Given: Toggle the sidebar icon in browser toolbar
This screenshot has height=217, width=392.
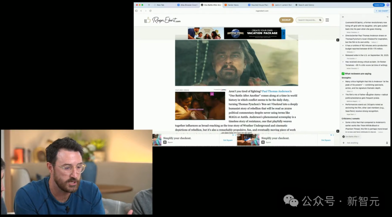Looking at the screenshot, I should [x=136, y=11].
